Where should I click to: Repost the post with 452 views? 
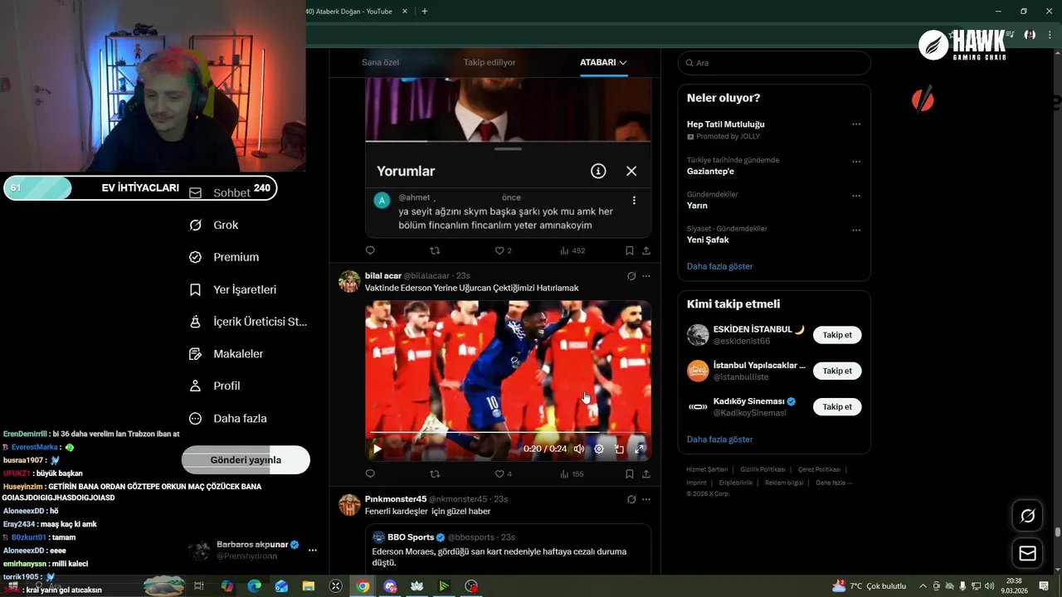(435, 250)
